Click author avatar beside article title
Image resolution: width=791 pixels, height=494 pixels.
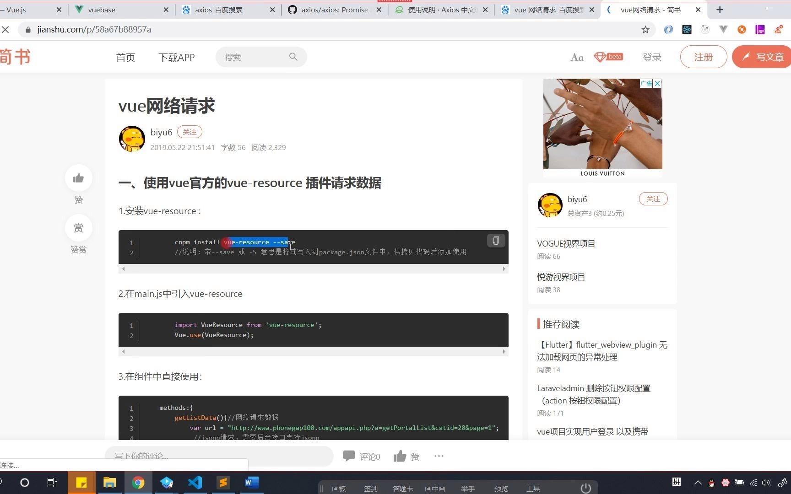(132, 139)
